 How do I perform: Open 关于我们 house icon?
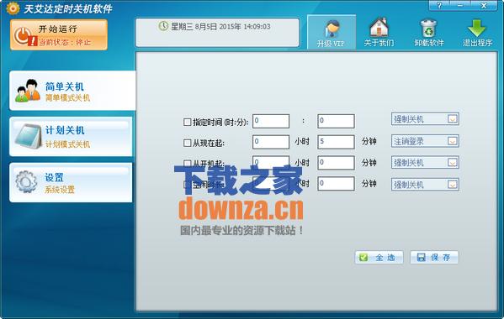(x=379, y=27)
